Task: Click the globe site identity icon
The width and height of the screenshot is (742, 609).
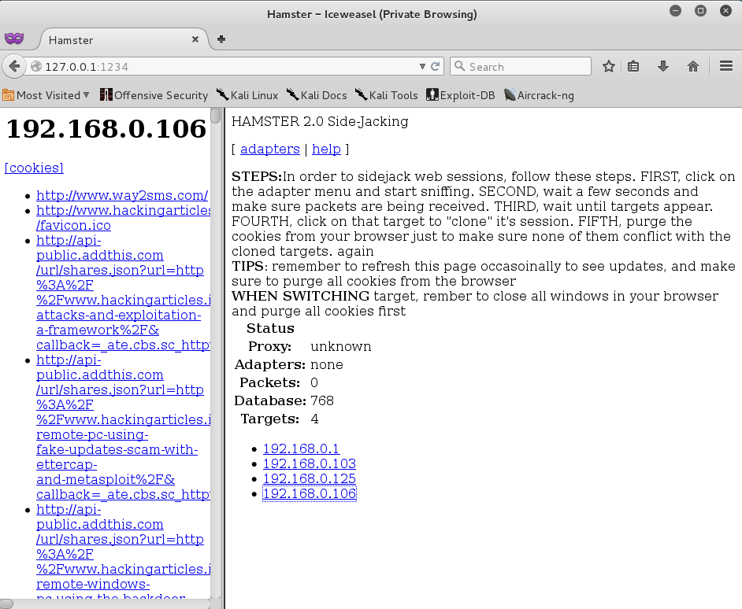Action: click(35, 67)
